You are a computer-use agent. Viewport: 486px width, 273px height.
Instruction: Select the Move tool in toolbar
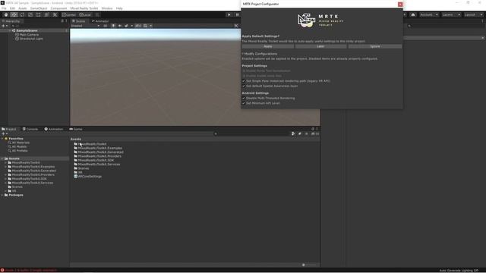(14, 15)
